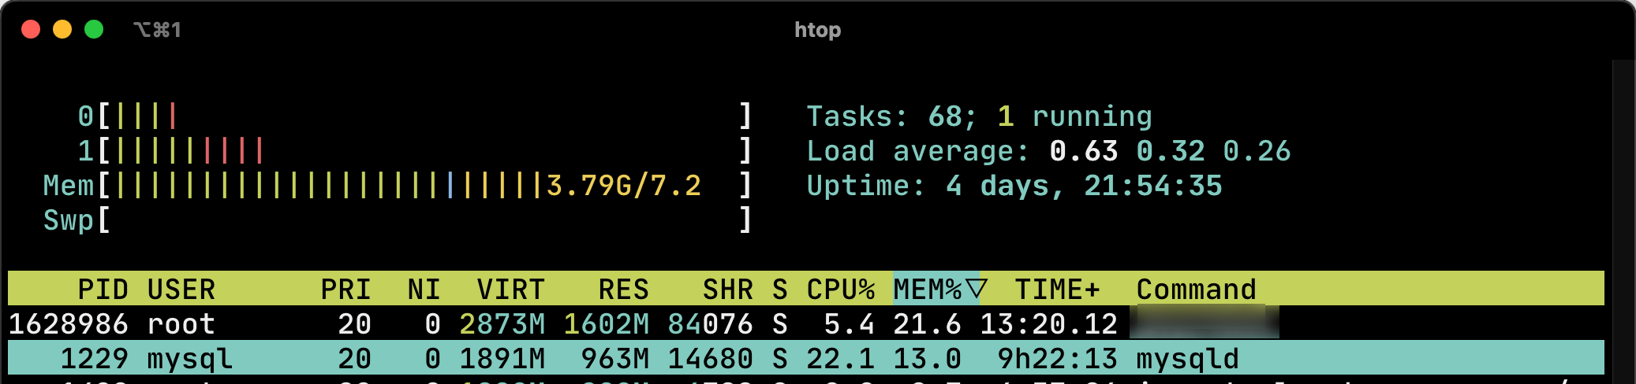
Task: Click the terminal scrollbar track
Action: [x=1623, y=222]
